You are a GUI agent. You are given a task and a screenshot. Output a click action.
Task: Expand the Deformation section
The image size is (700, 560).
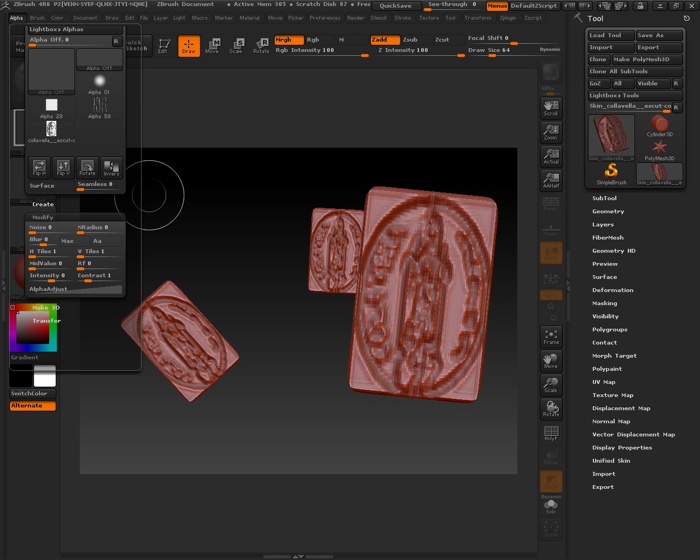(613, 290)
